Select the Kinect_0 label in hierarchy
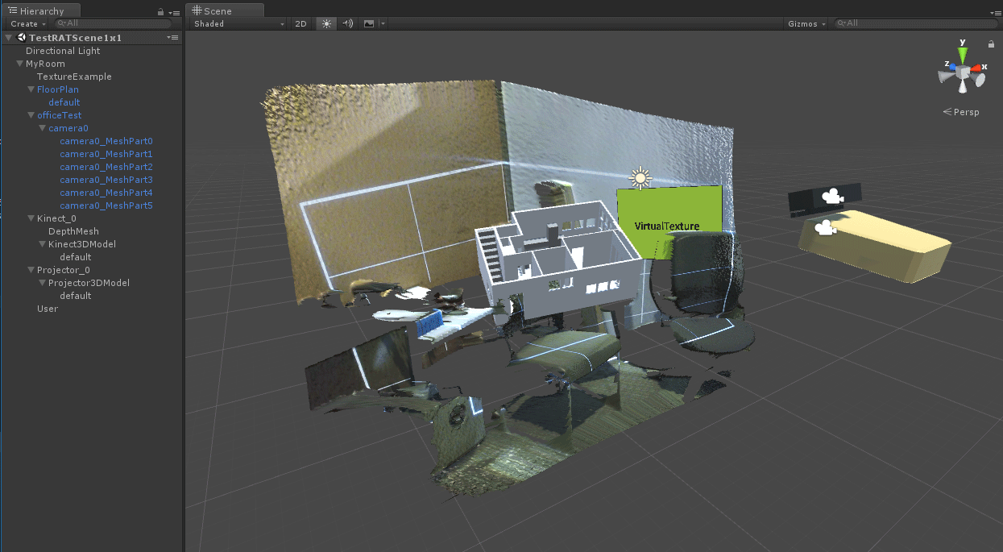1003x552 pixels. (56, 218)
